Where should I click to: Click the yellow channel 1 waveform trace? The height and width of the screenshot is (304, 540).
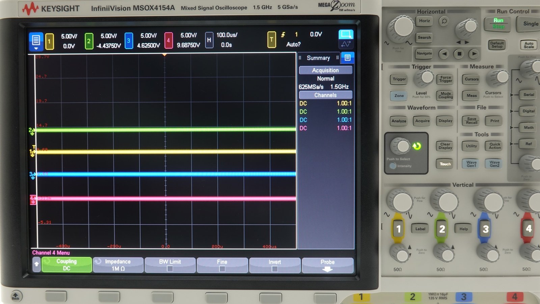165,151
